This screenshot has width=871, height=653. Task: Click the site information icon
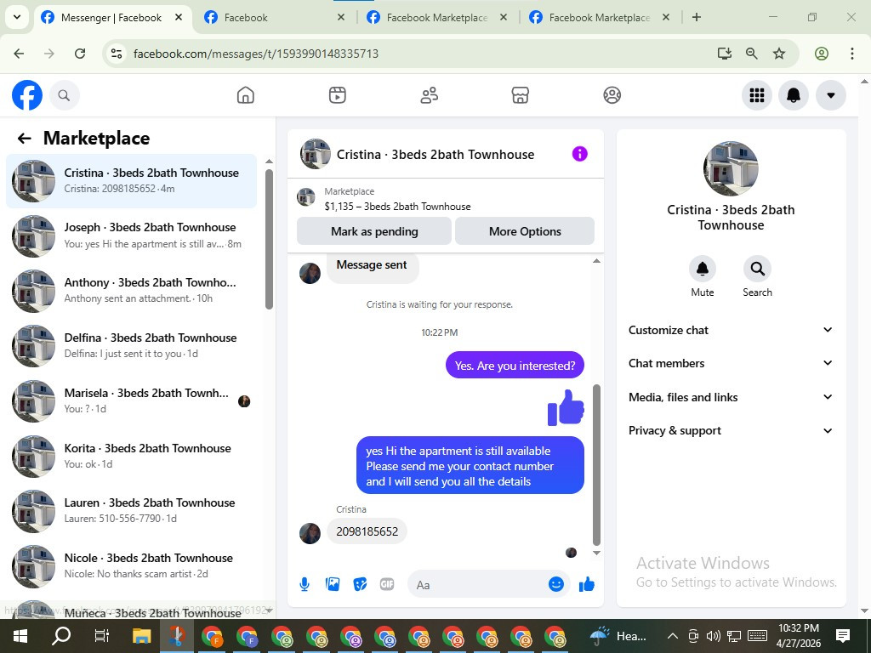(116, 54)
